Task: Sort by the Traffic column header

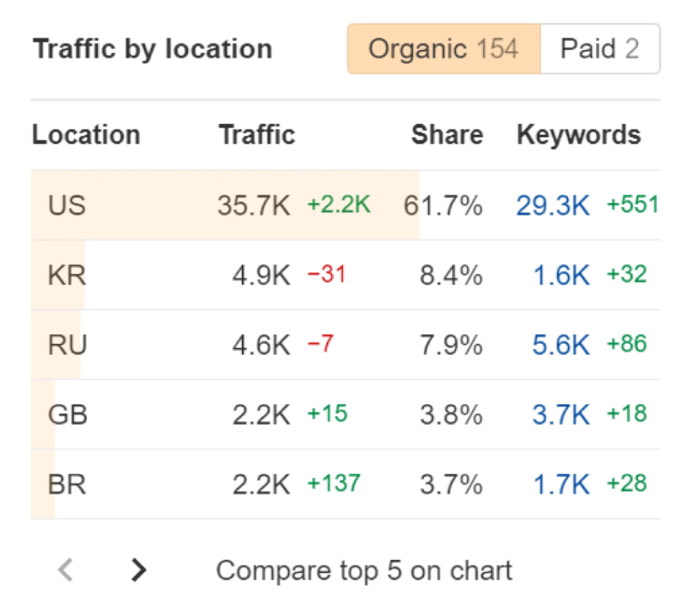Action: click(x=257, y=135)
